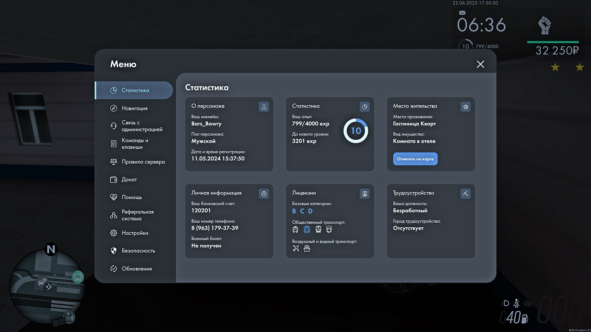Click residence Гостиница Кварт
This screenshot has width=591, height=332.
coord(415,124)
